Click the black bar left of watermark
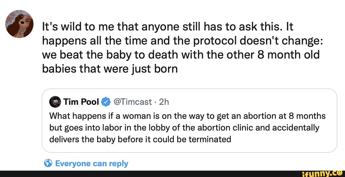Viewport: 345px width, 177px height. 144,174
